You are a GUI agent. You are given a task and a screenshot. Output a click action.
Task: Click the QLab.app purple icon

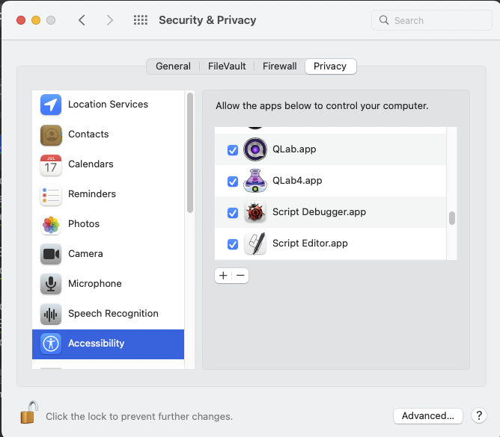[x=255, y=149]
